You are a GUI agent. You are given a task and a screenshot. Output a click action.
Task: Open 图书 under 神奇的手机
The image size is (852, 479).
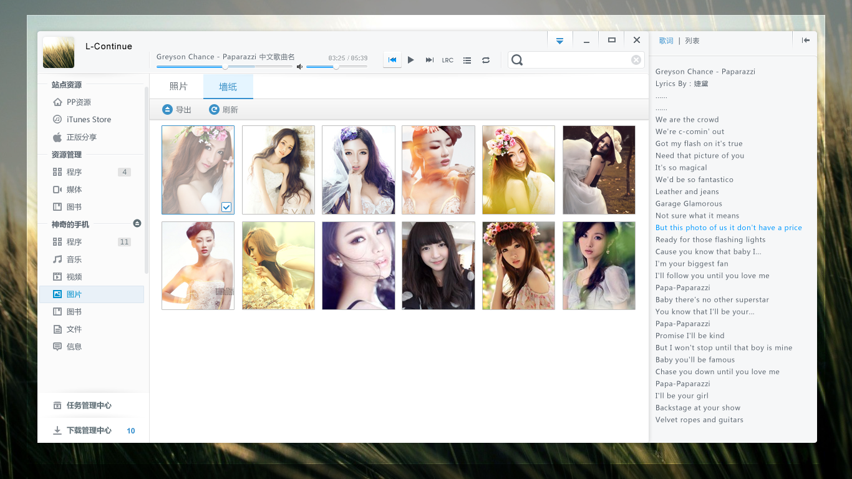click(x=91, y=312)
